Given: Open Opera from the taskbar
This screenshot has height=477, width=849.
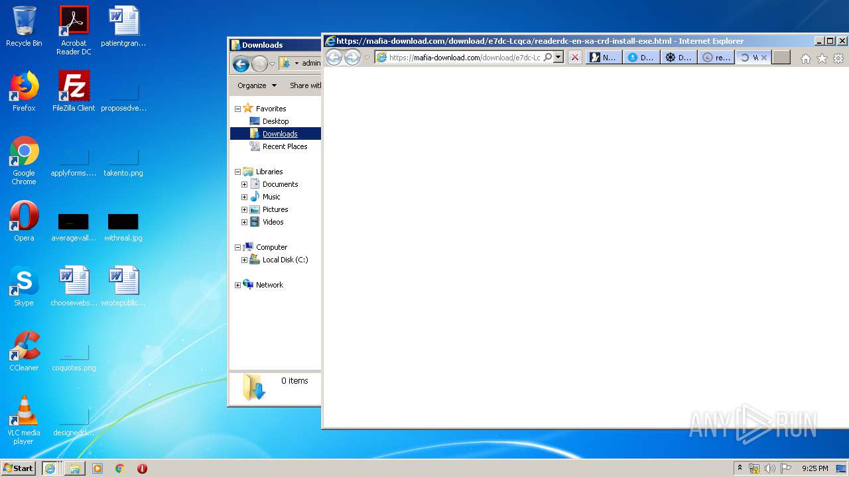Looking at the screenshot, I should tap(142, 468).
